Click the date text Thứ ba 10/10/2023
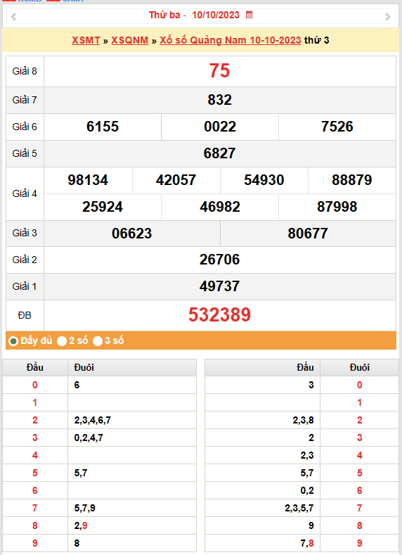Viewport: 402px width, 555px height. click(194, 15)
